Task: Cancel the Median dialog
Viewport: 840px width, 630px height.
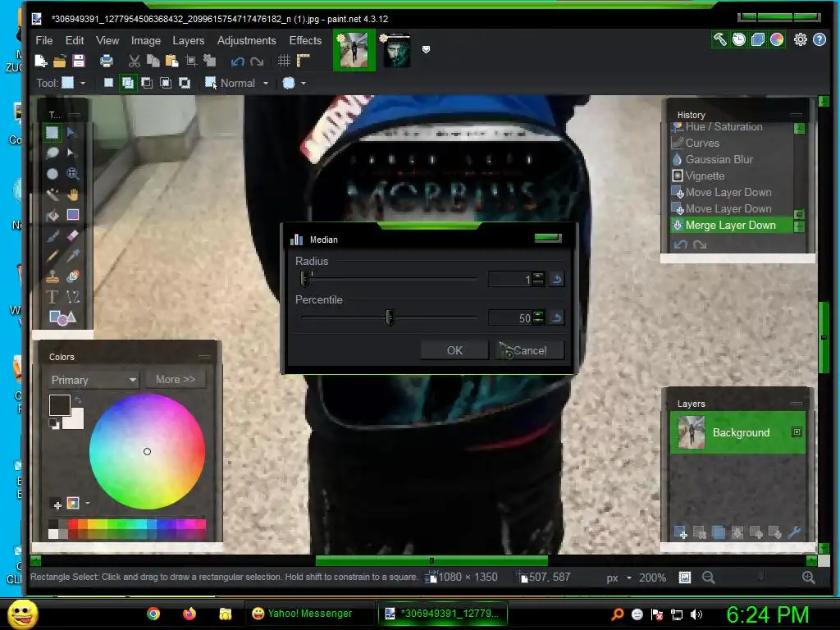Action: pos(527,350)
